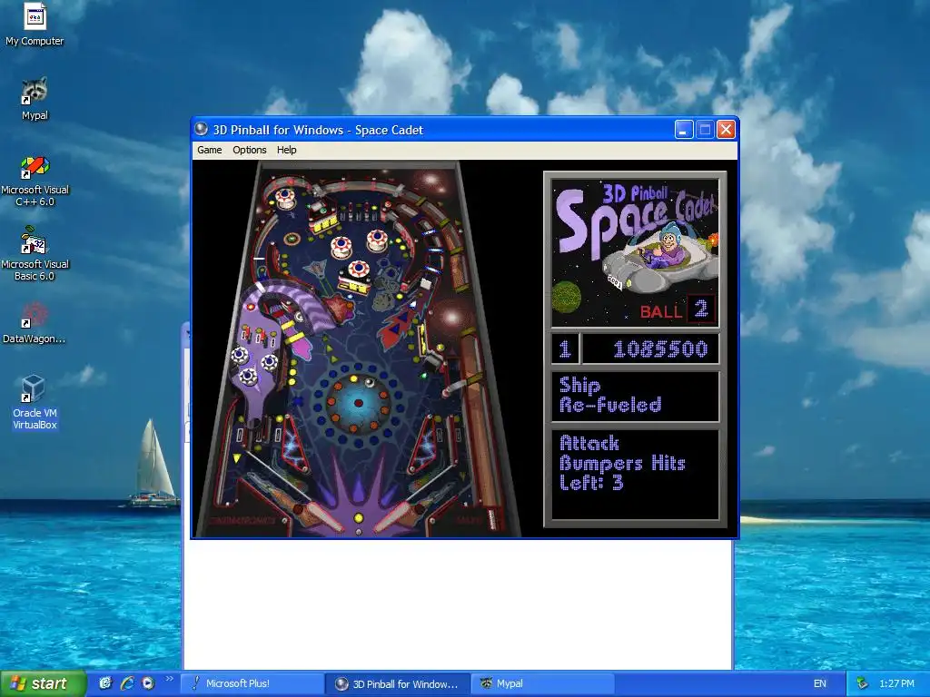The width and height of the screenshot is (930, 697).
Task: Click the Windows start button
Action: [43, 683]
